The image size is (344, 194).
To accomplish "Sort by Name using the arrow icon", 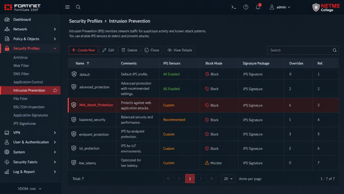I will pos(88,63).
